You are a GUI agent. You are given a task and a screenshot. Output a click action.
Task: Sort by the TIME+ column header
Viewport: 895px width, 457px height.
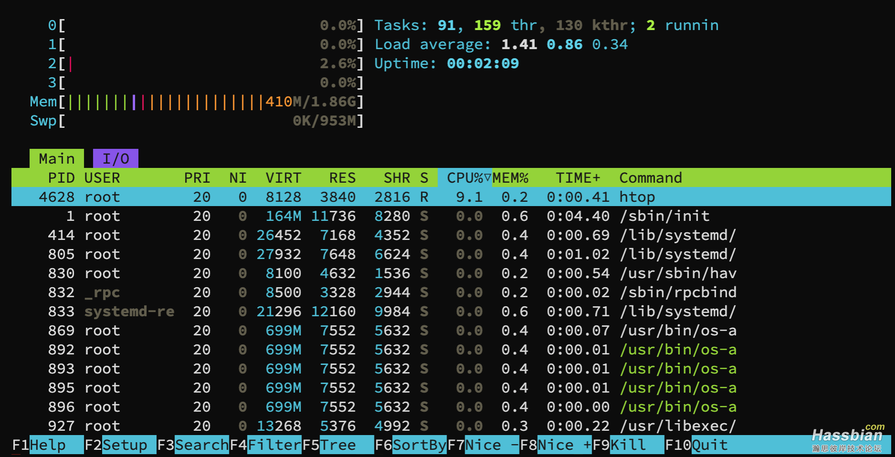click(x=578, y=177)
